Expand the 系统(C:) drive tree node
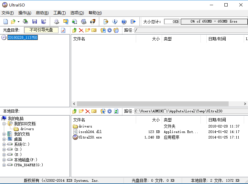This screenshot has height=184, width=248. [4, 144]
